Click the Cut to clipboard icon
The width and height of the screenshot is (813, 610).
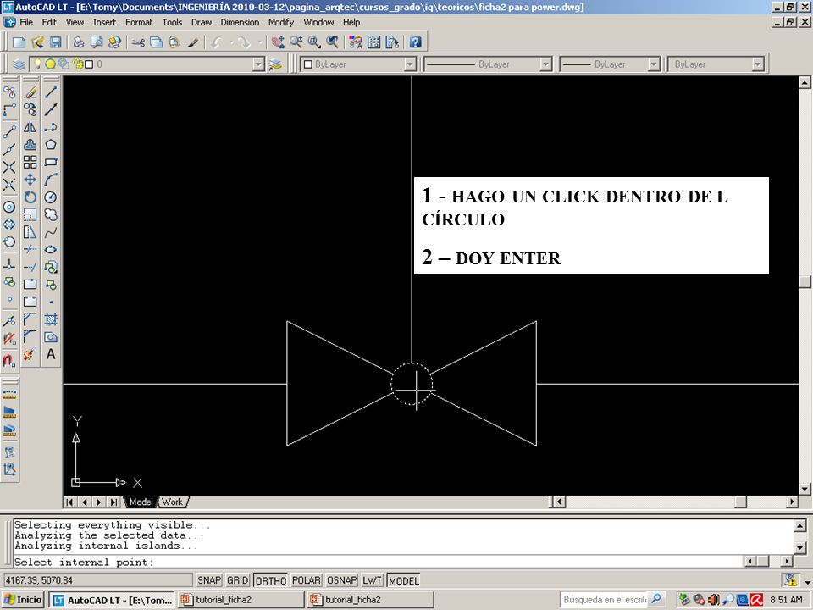(x=138, y=42)
